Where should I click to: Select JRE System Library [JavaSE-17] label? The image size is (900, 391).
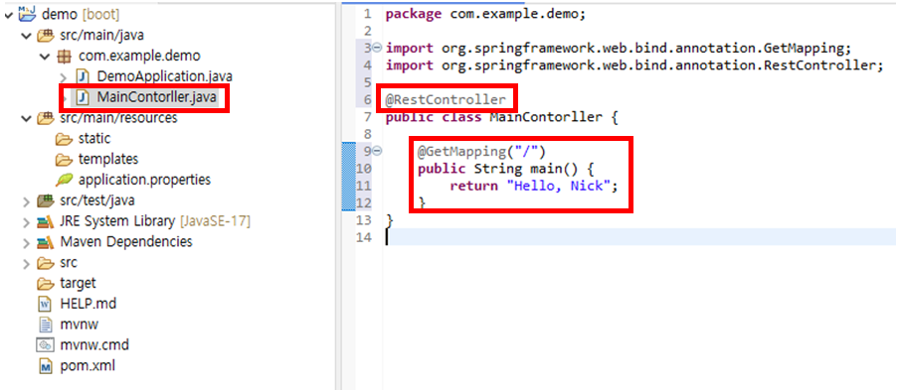click(x=155, y=221)
